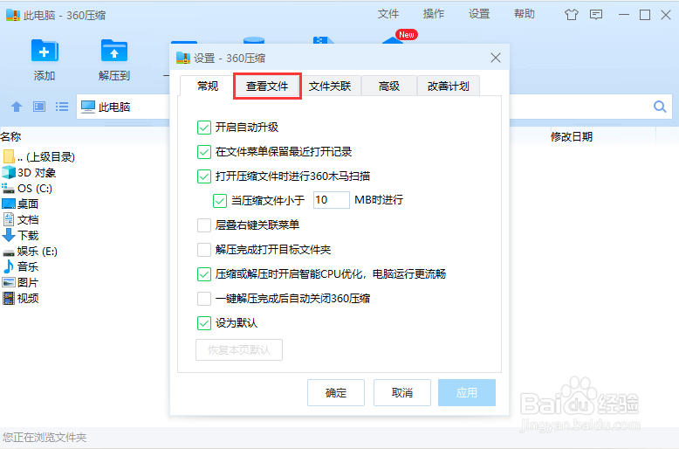
Task: Switch to the 常规 tab
Action: (x=208, y=86)
